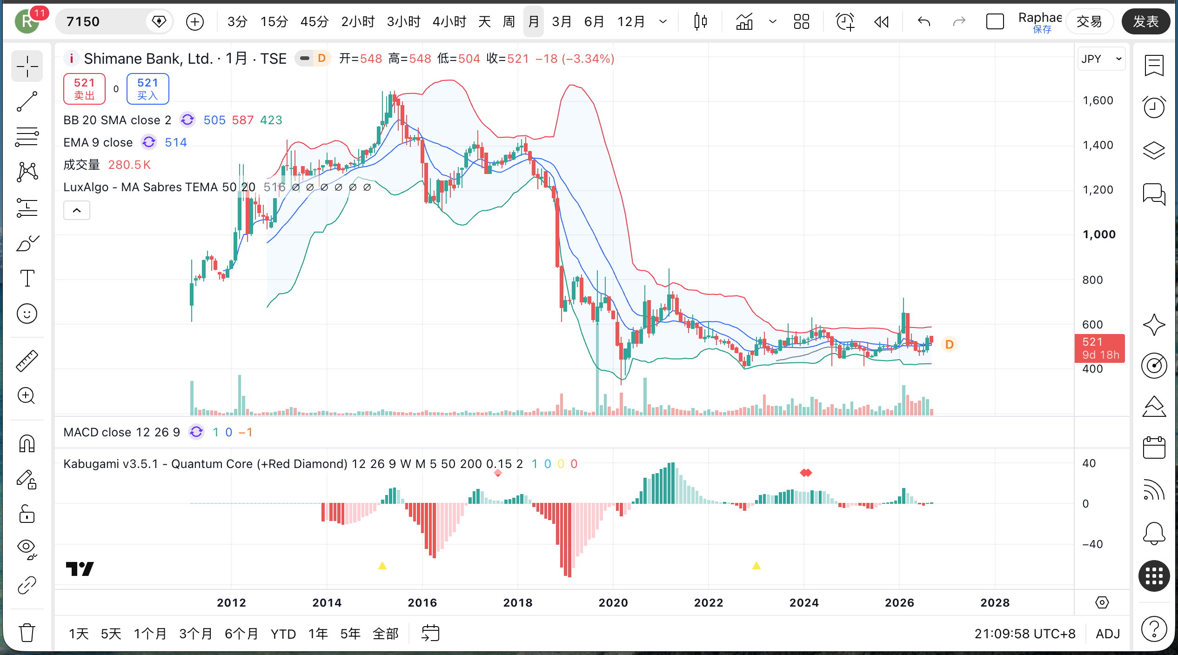Toggle the drawing sync link icon
This screenshot has width=1178, height=655.
(27, 585)
